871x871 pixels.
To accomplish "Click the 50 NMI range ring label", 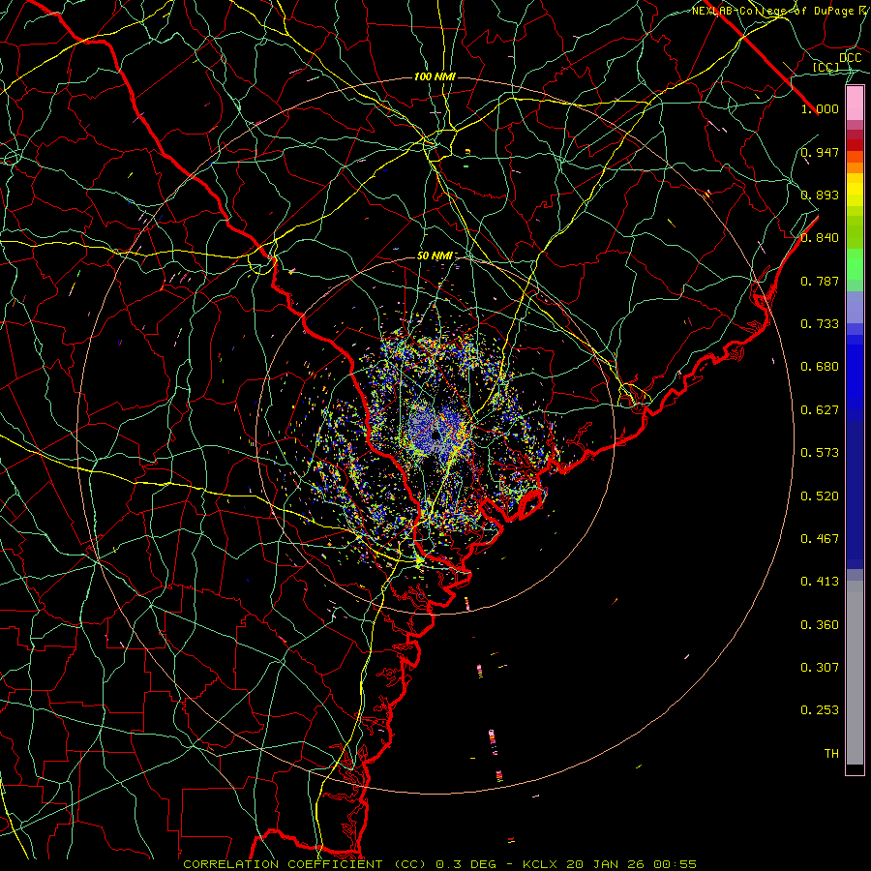I will pyautogui.click(x=435, y=256).
